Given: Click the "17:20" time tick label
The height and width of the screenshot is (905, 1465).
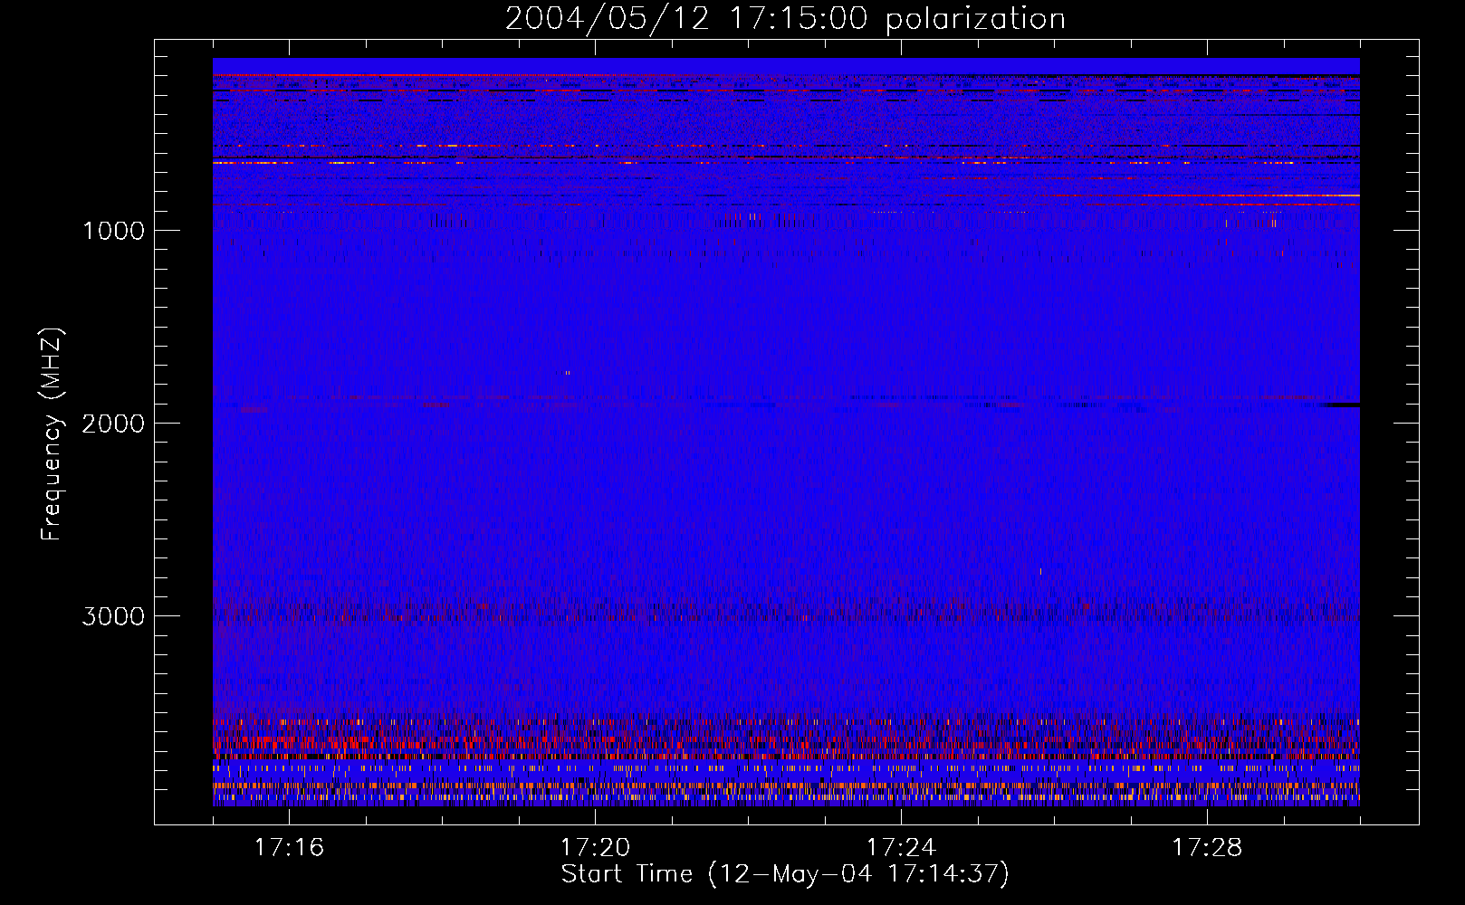Looking at the screenshot, I should [595, 848].
